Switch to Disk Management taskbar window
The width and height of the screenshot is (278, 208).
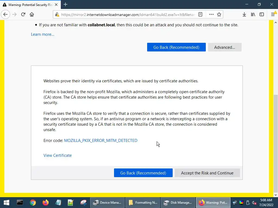pos(178,203)
